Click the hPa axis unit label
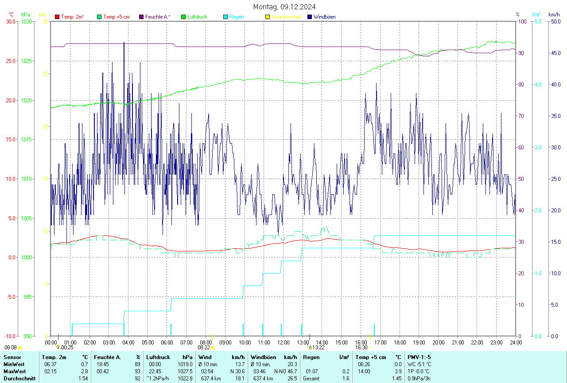 [26, 15]
